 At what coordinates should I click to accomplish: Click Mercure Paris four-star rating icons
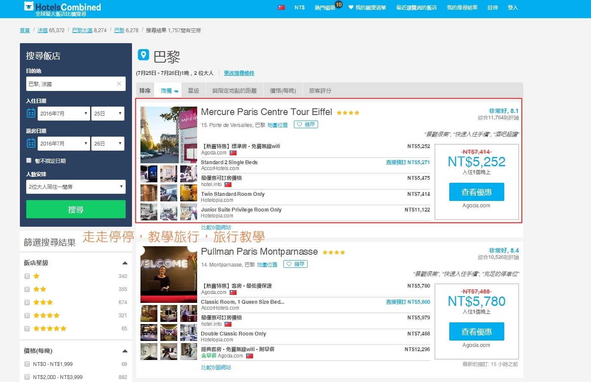(348, 113)
